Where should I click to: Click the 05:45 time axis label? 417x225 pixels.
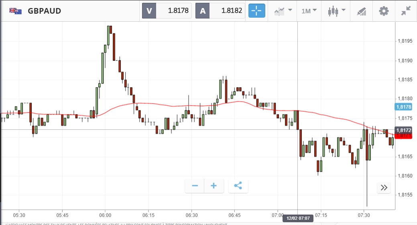click(62, 215)
